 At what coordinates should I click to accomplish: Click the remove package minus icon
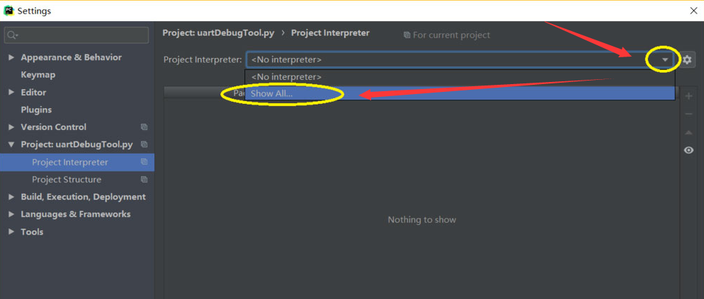point(688,114)
